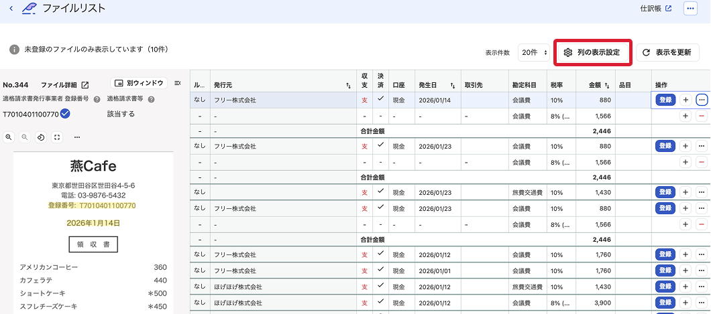This screenshot has width=711, height=314.
Task: Click highlighted 登録番号 line on the receipt
Action: point(92,206)
